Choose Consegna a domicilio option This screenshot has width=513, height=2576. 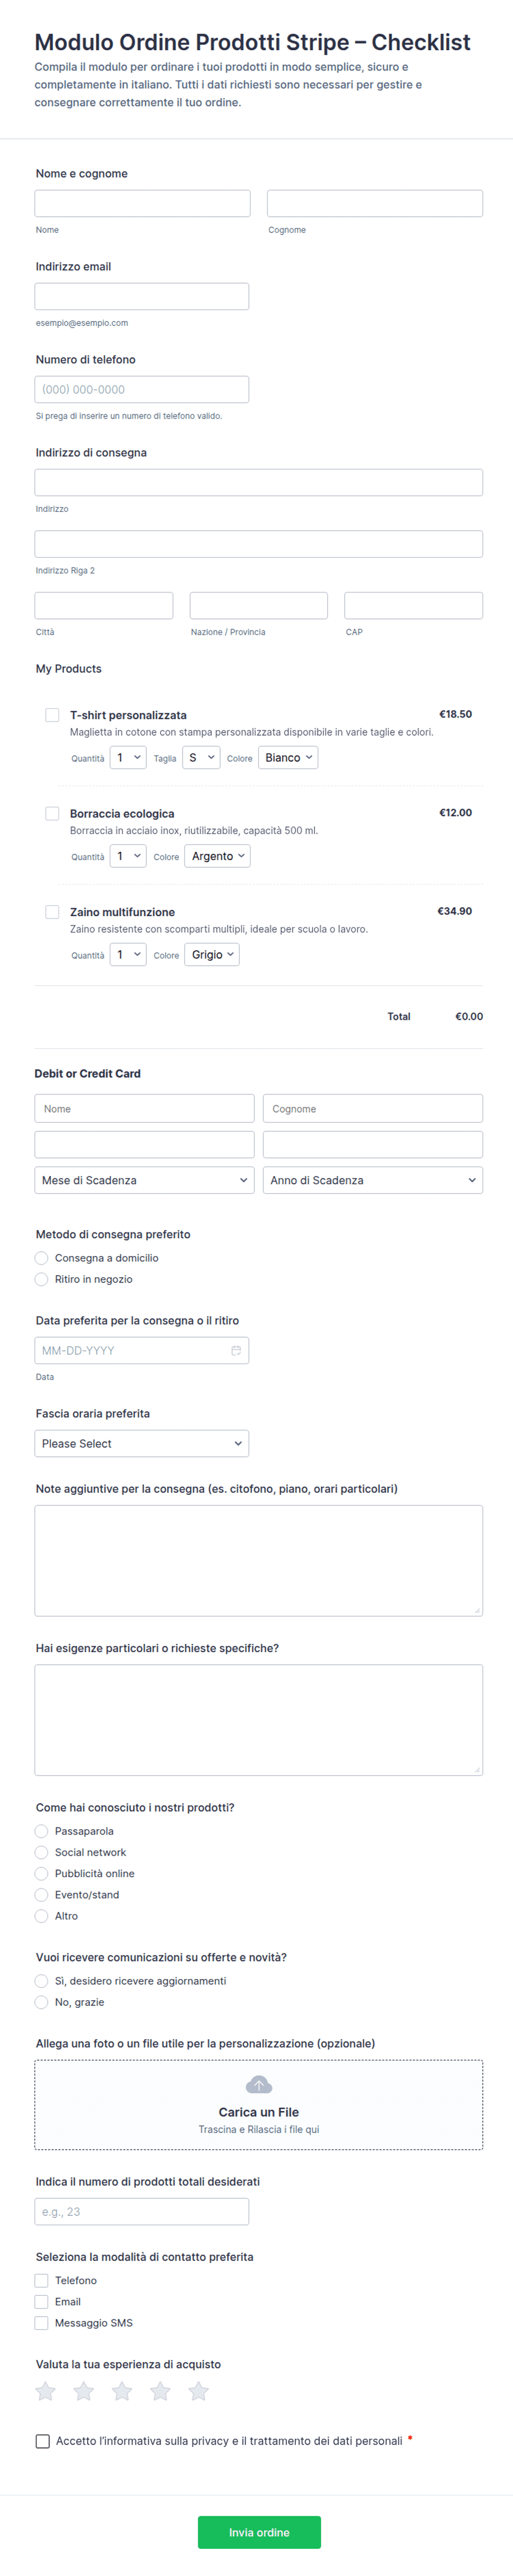tap(41, 1258)
